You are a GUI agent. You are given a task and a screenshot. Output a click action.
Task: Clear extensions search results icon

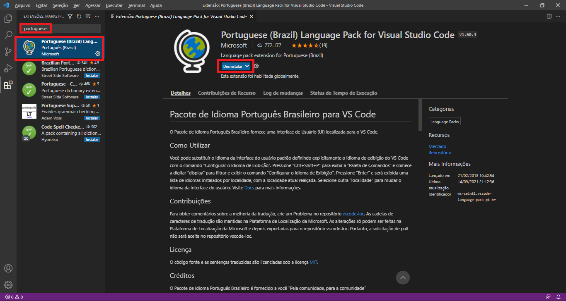click(x=88, y=17)
